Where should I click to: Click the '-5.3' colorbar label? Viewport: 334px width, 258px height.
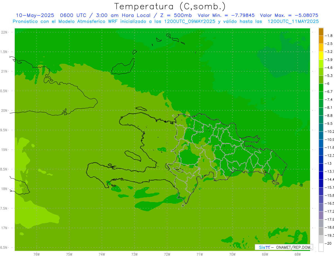[x=329, y=75]
